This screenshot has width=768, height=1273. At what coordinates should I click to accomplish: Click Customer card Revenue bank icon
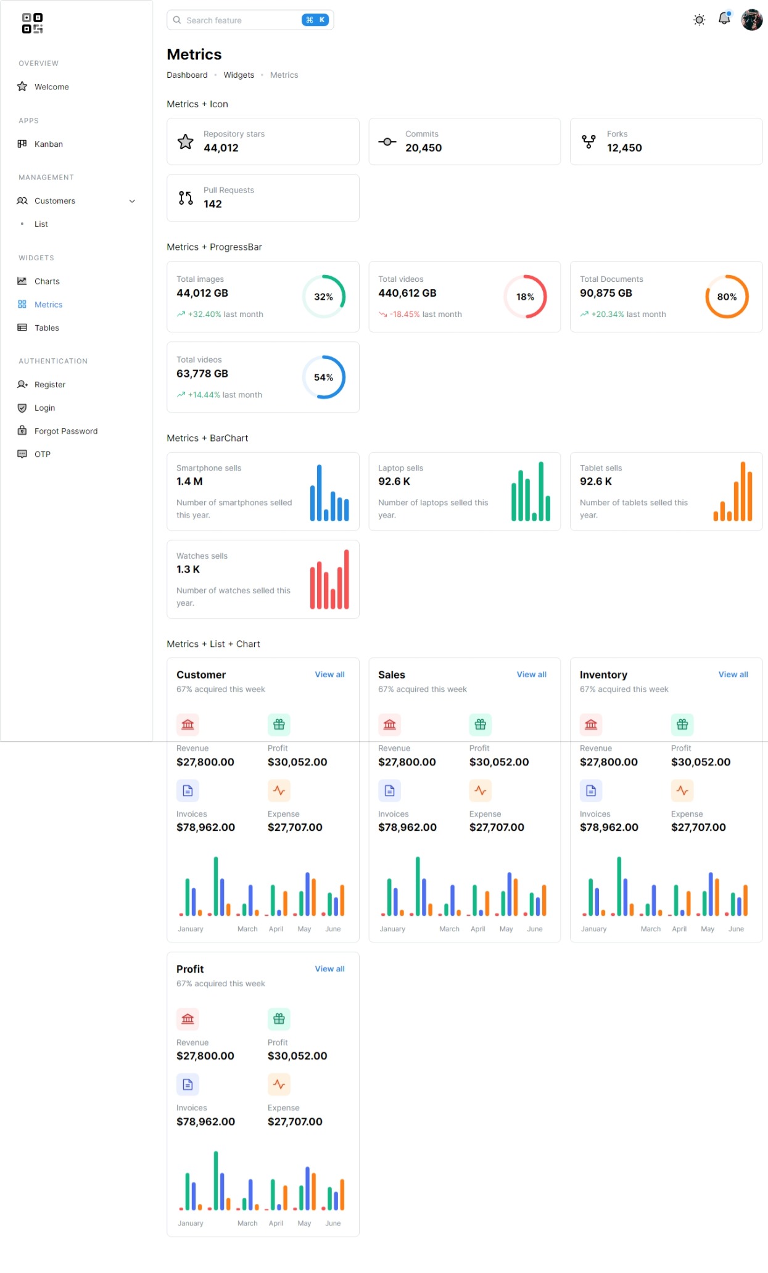pyautogui.click(x=188, y=725)
